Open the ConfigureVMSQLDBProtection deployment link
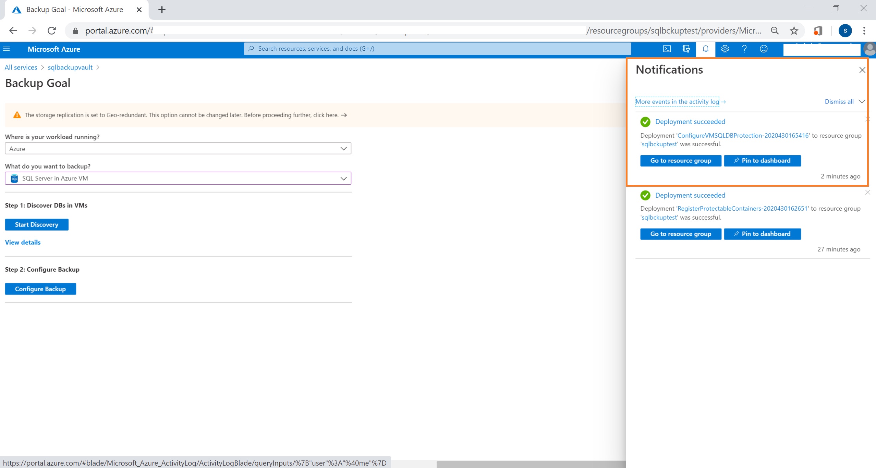 point(743,136)
